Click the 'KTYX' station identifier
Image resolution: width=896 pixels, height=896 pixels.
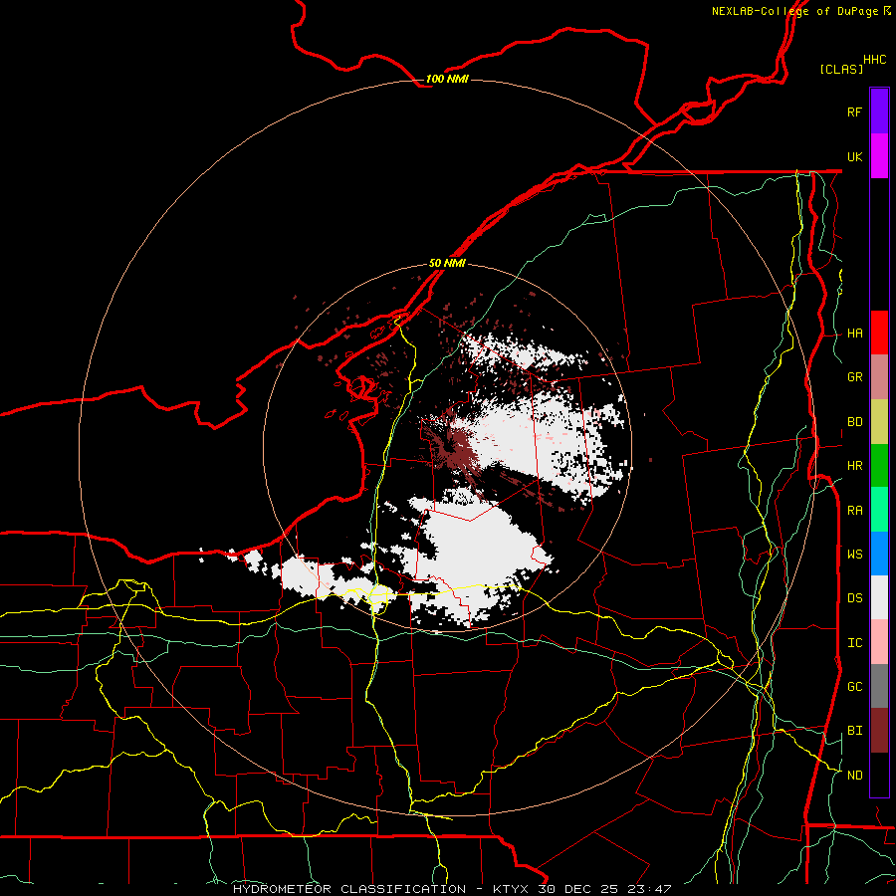511,889
